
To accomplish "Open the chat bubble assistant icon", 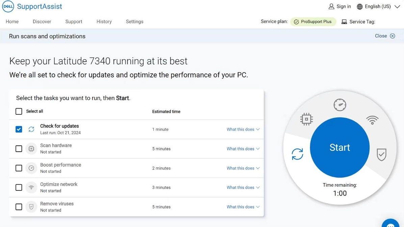I will coord(391,224).
